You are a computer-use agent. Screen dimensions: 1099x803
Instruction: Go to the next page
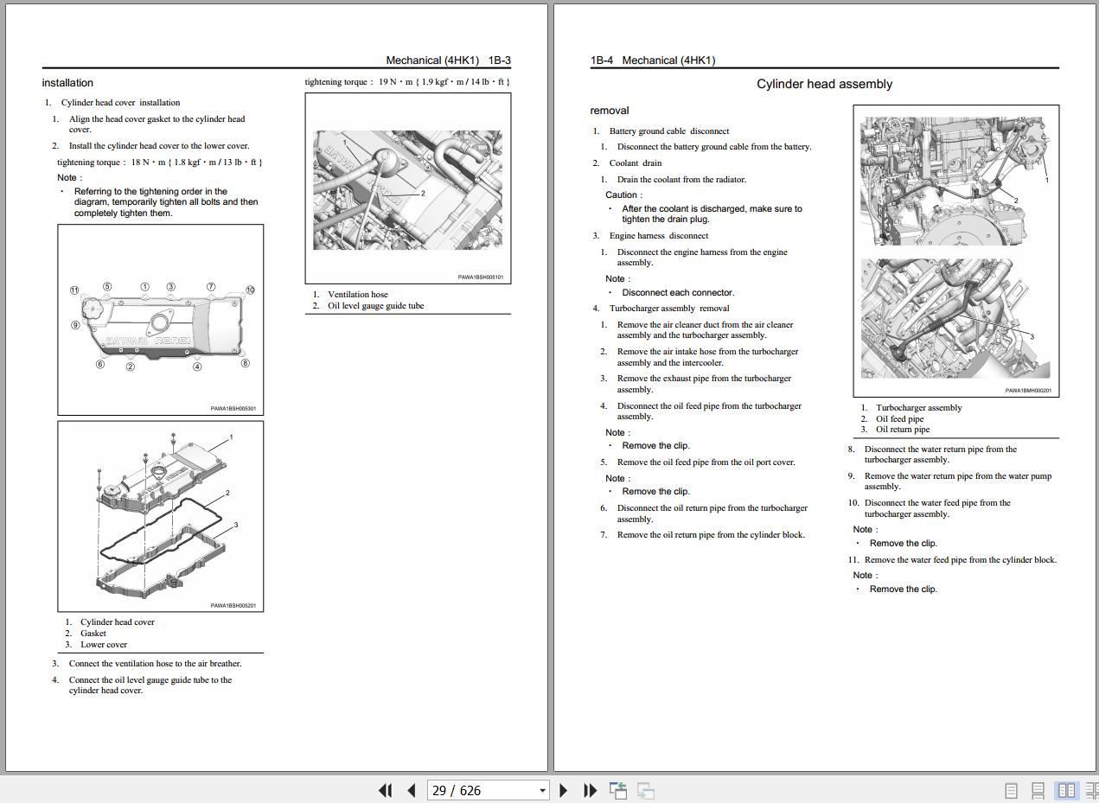[564, 790]
